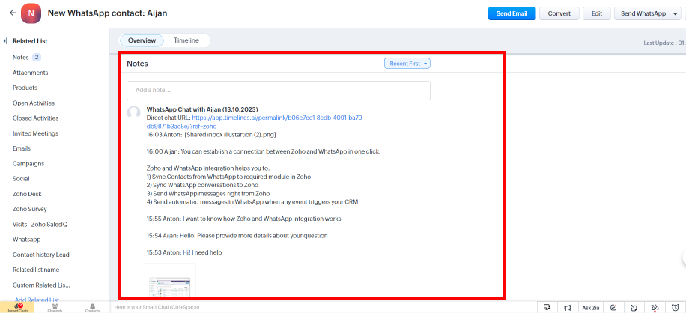This screenshot has width=686, height=313.
Task: Open Closed Activities in Related List
Action: tap(35, 118)
